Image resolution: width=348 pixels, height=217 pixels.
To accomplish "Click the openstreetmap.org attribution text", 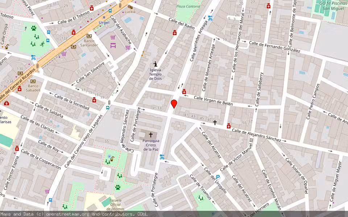I will (68, 214).
